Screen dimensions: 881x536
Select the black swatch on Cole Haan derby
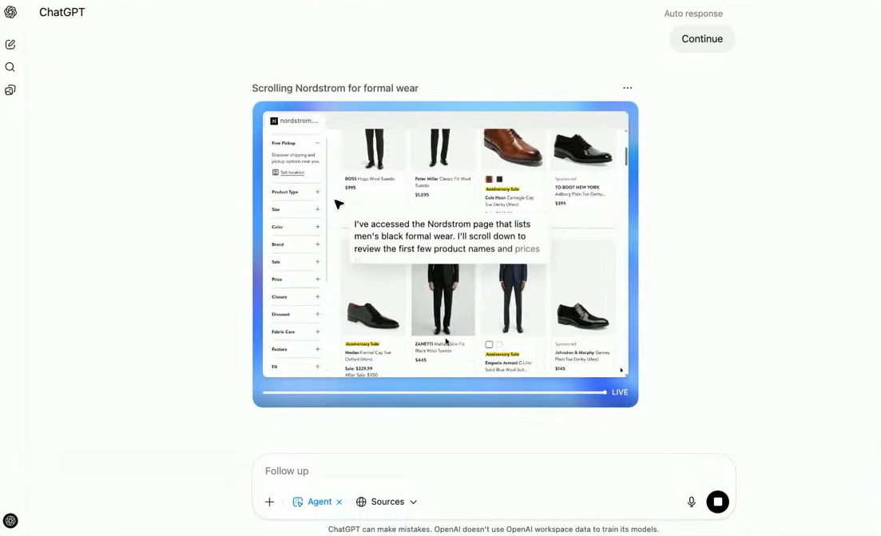click(499, 179)
